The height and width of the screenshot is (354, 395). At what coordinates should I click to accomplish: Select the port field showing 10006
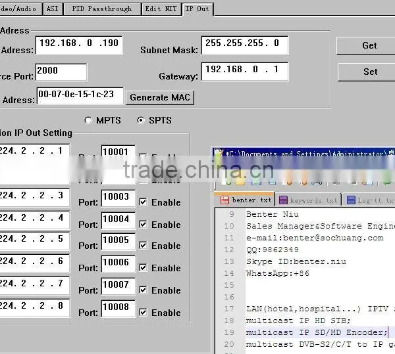click(x=118, y=264)
